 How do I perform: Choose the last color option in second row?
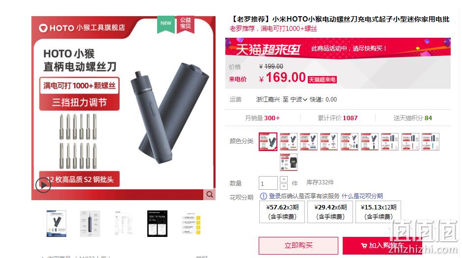[289, 162]
